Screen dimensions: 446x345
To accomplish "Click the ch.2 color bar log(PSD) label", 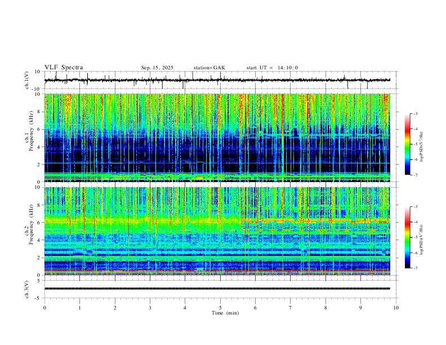I will tap(421, 240).
